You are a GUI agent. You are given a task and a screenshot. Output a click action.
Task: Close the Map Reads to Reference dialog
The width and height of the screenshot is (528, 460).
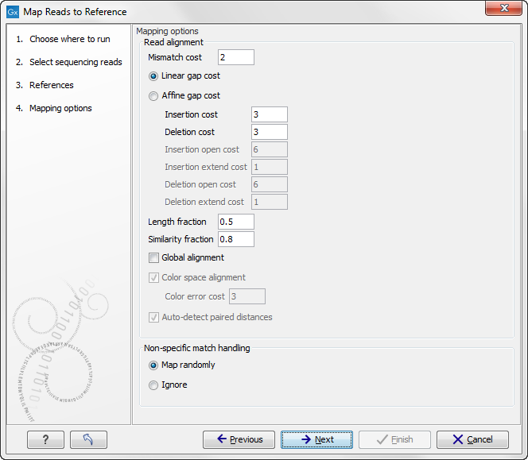[504, 8]
